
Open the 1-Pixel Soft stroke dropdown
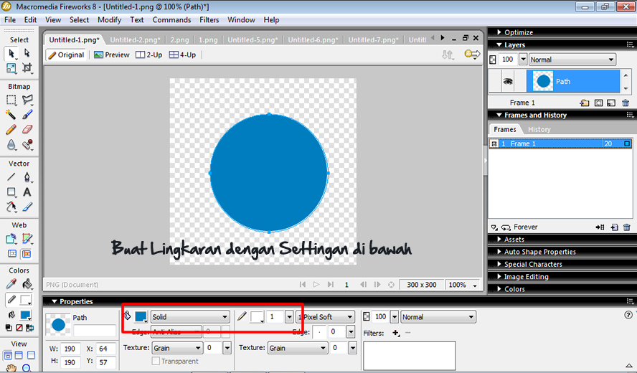[x=325, y=317]
